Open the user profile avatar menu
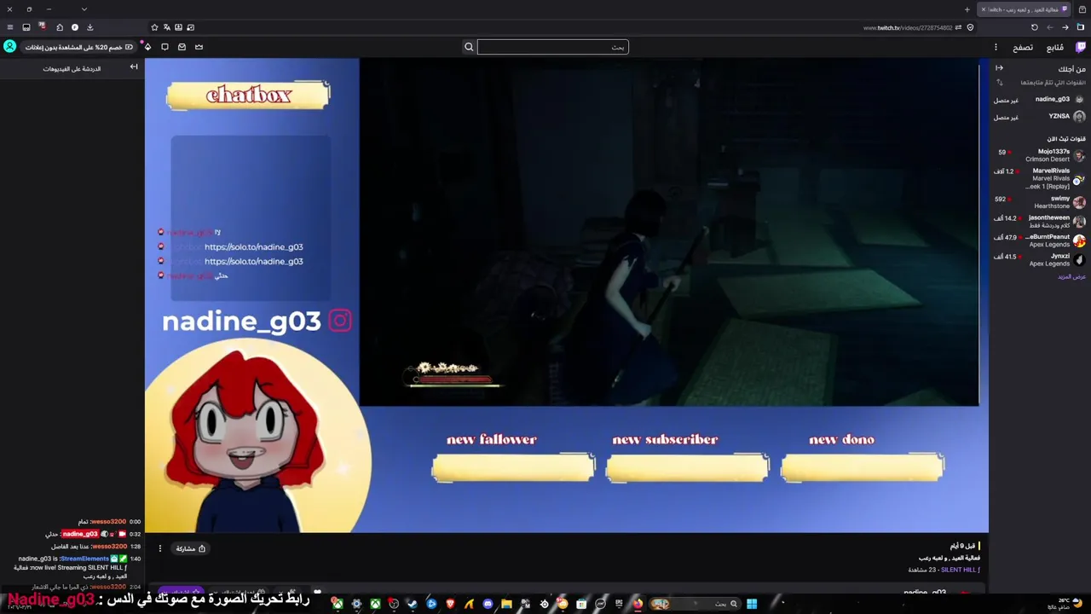1091x614 pixels. point(9,47)
